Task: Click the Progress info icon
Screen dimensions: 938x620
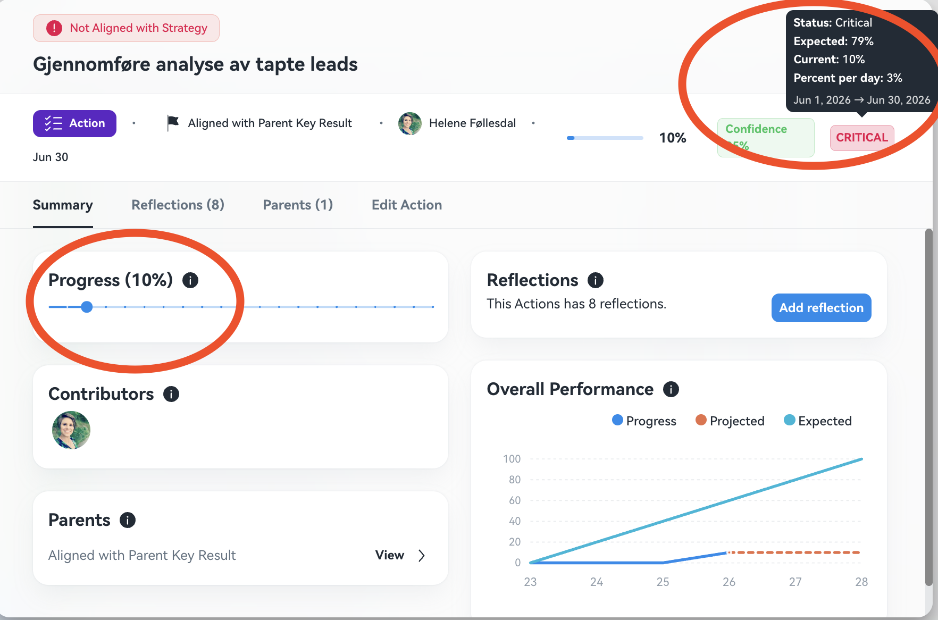Action: point(190,280)
